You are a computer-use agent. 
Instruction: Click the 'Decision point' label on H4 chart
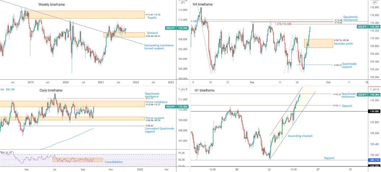click(x=343, y=44)
